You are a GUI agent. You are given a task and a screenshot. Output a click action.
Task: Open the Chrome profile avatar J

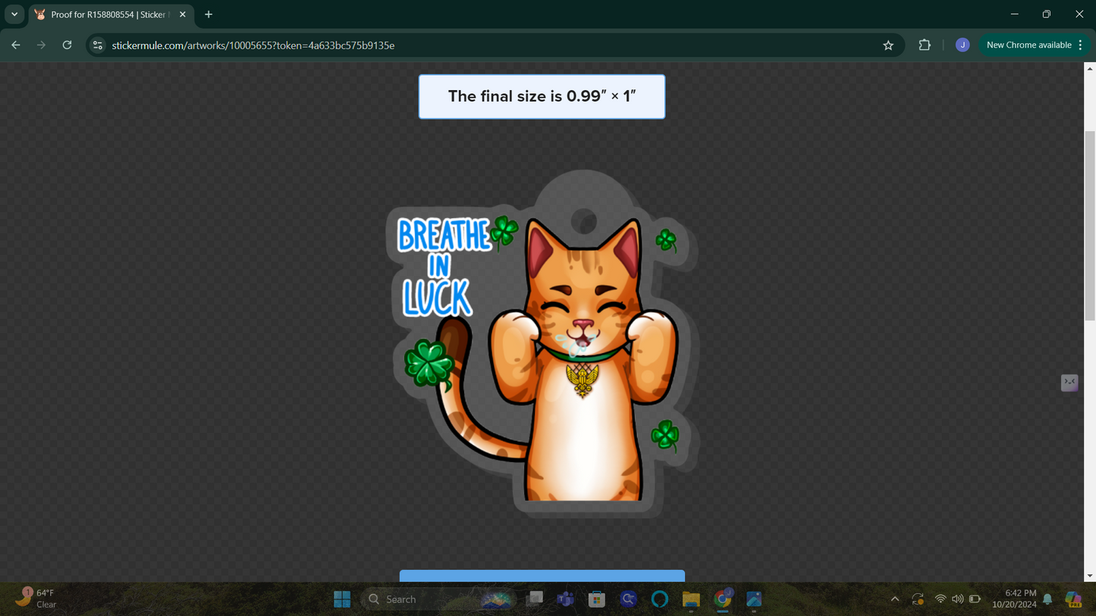point(962,45)
